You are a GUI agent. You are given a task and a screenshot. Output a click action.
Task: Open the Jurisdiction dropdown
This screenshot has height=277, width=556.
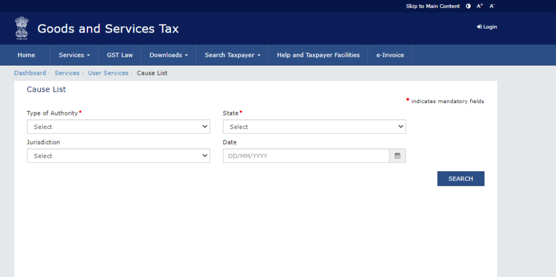tap(118, 156)
